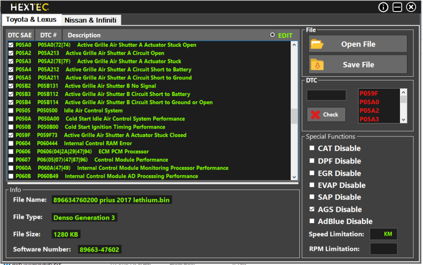Uncheck the P05A2 Circuit Open checkbox

pos(11,53)
